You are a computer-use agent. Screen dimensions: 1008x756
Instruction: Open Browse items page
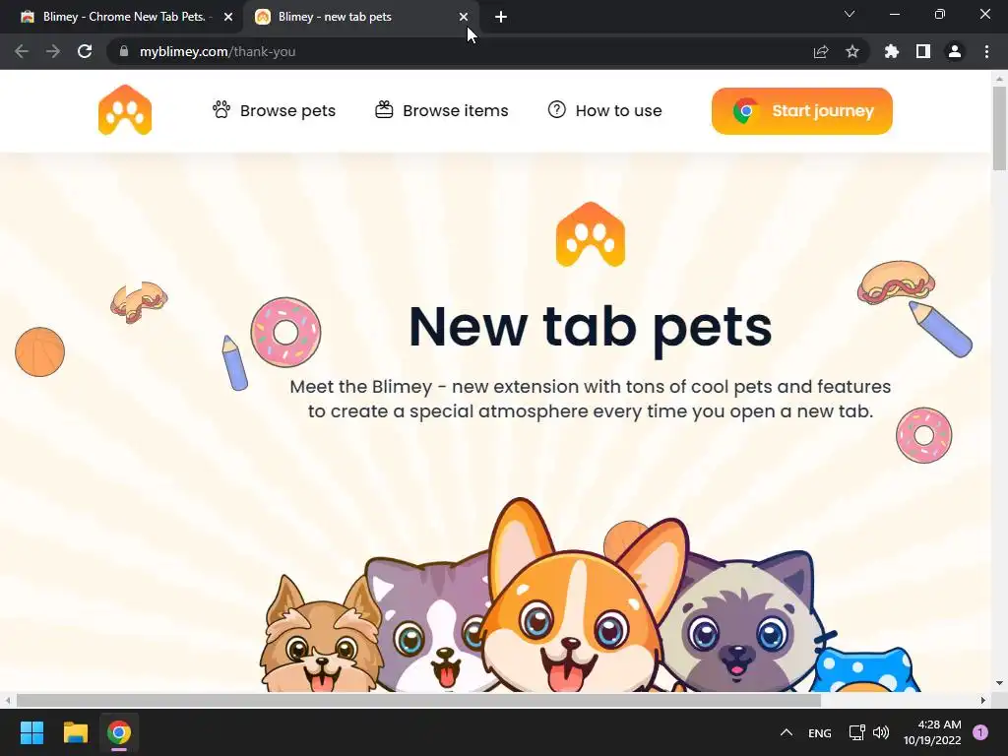click(x=442, y=110)
